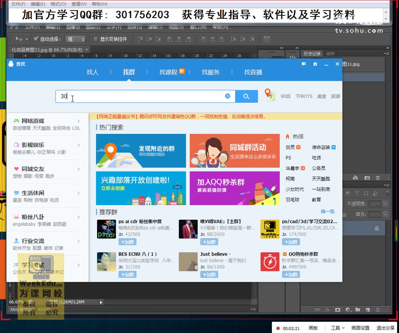Image resolution: width=399 pixels, height=333 pixels.
Task: Switch to the 找人 tab
Action: pyautogui.click(x=93, y=72)
